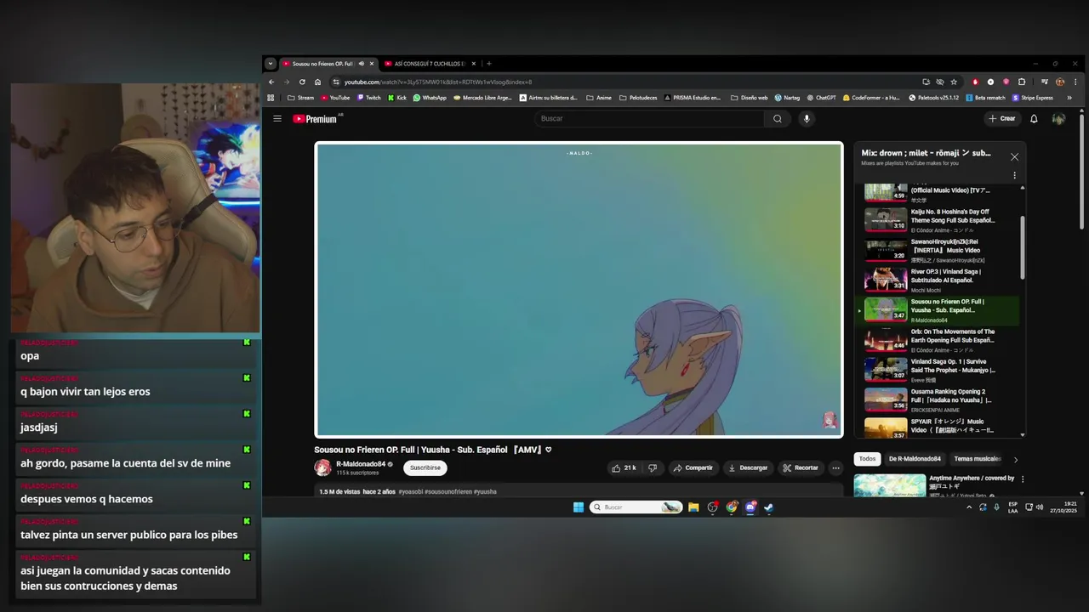The width and height of the screenshot is (1089, 612).
Task: Open Discord from the taskbar
Action: click(750, 507)
